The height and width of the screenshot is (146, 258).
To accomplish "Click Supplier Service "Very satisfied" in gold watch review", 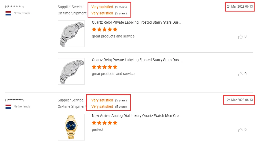I will tap(102, 100).
